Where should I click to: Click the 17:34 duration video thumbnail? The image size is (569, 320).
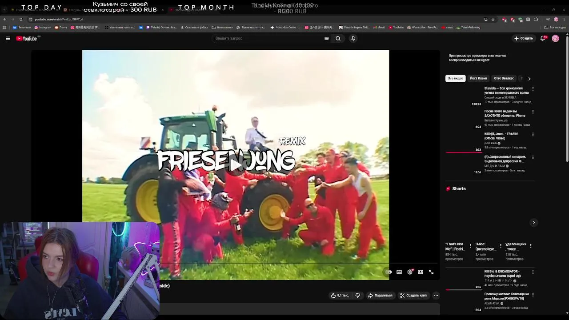click(x=464, y=302)
